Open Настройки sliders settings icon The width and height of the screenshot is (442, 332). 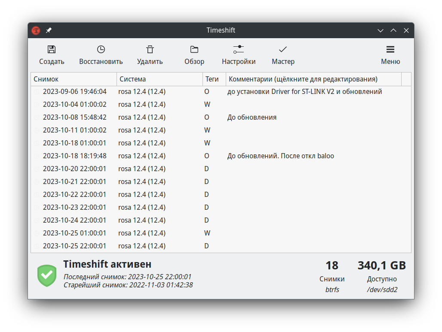click(x=239, y=49)
